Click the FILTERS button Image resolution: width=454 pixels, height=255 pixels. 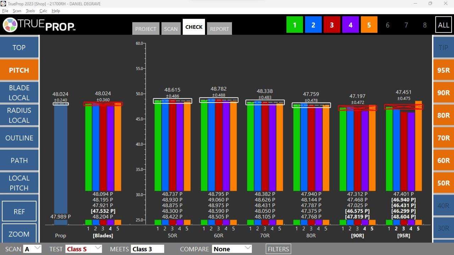[x=278, y=249]
